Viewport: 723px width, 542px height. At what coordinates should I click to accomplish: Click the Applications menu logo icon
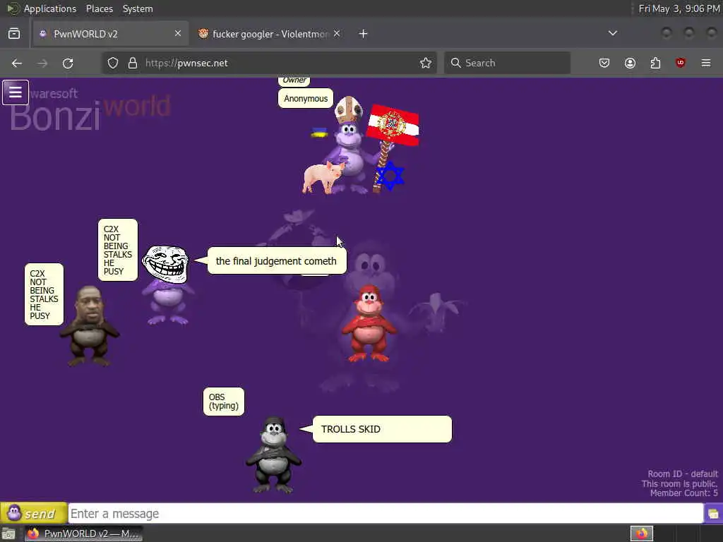(x=13, y=8)
